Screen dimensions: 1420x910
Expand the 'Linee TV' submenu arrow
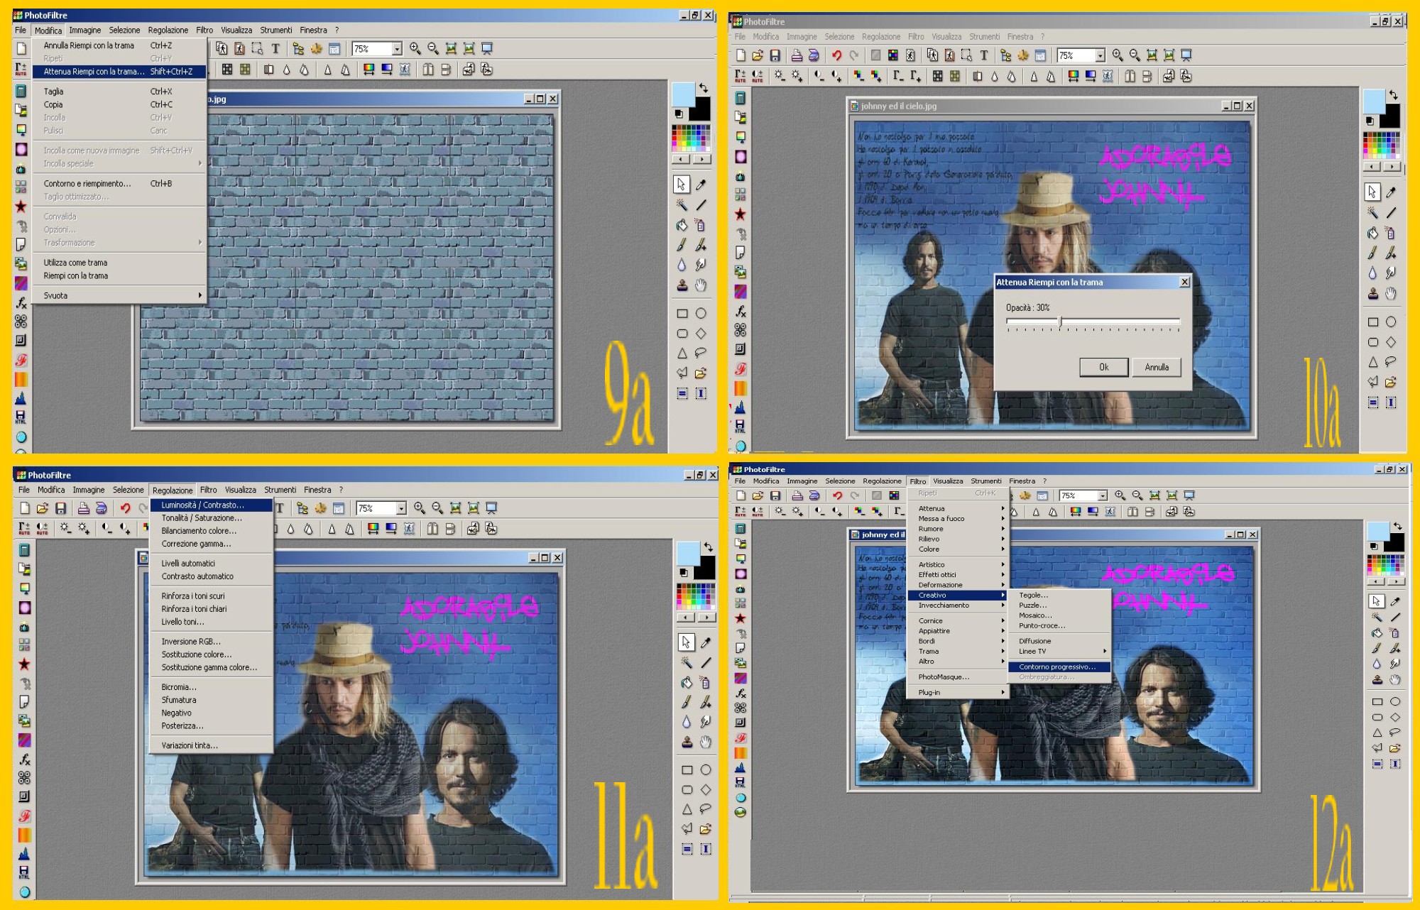pyautogui.click(x=1104, y=651)
